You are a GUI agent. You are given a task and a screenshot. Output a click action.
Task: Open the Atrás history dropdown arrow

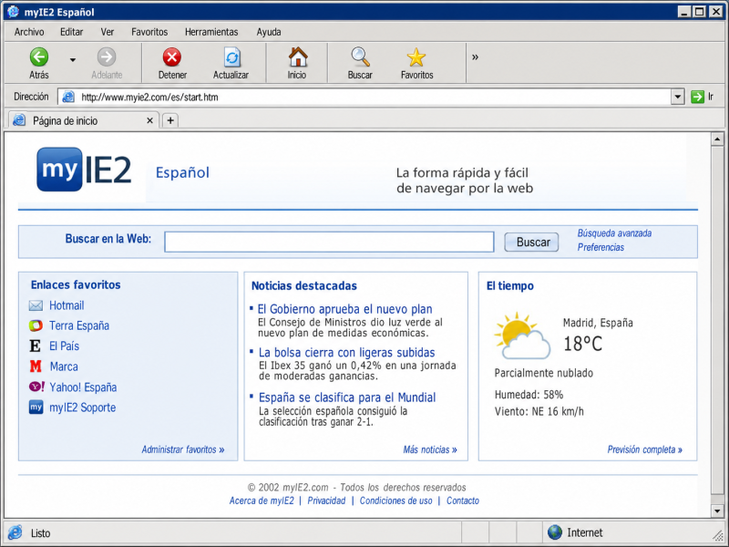click(x=73, y=60)
